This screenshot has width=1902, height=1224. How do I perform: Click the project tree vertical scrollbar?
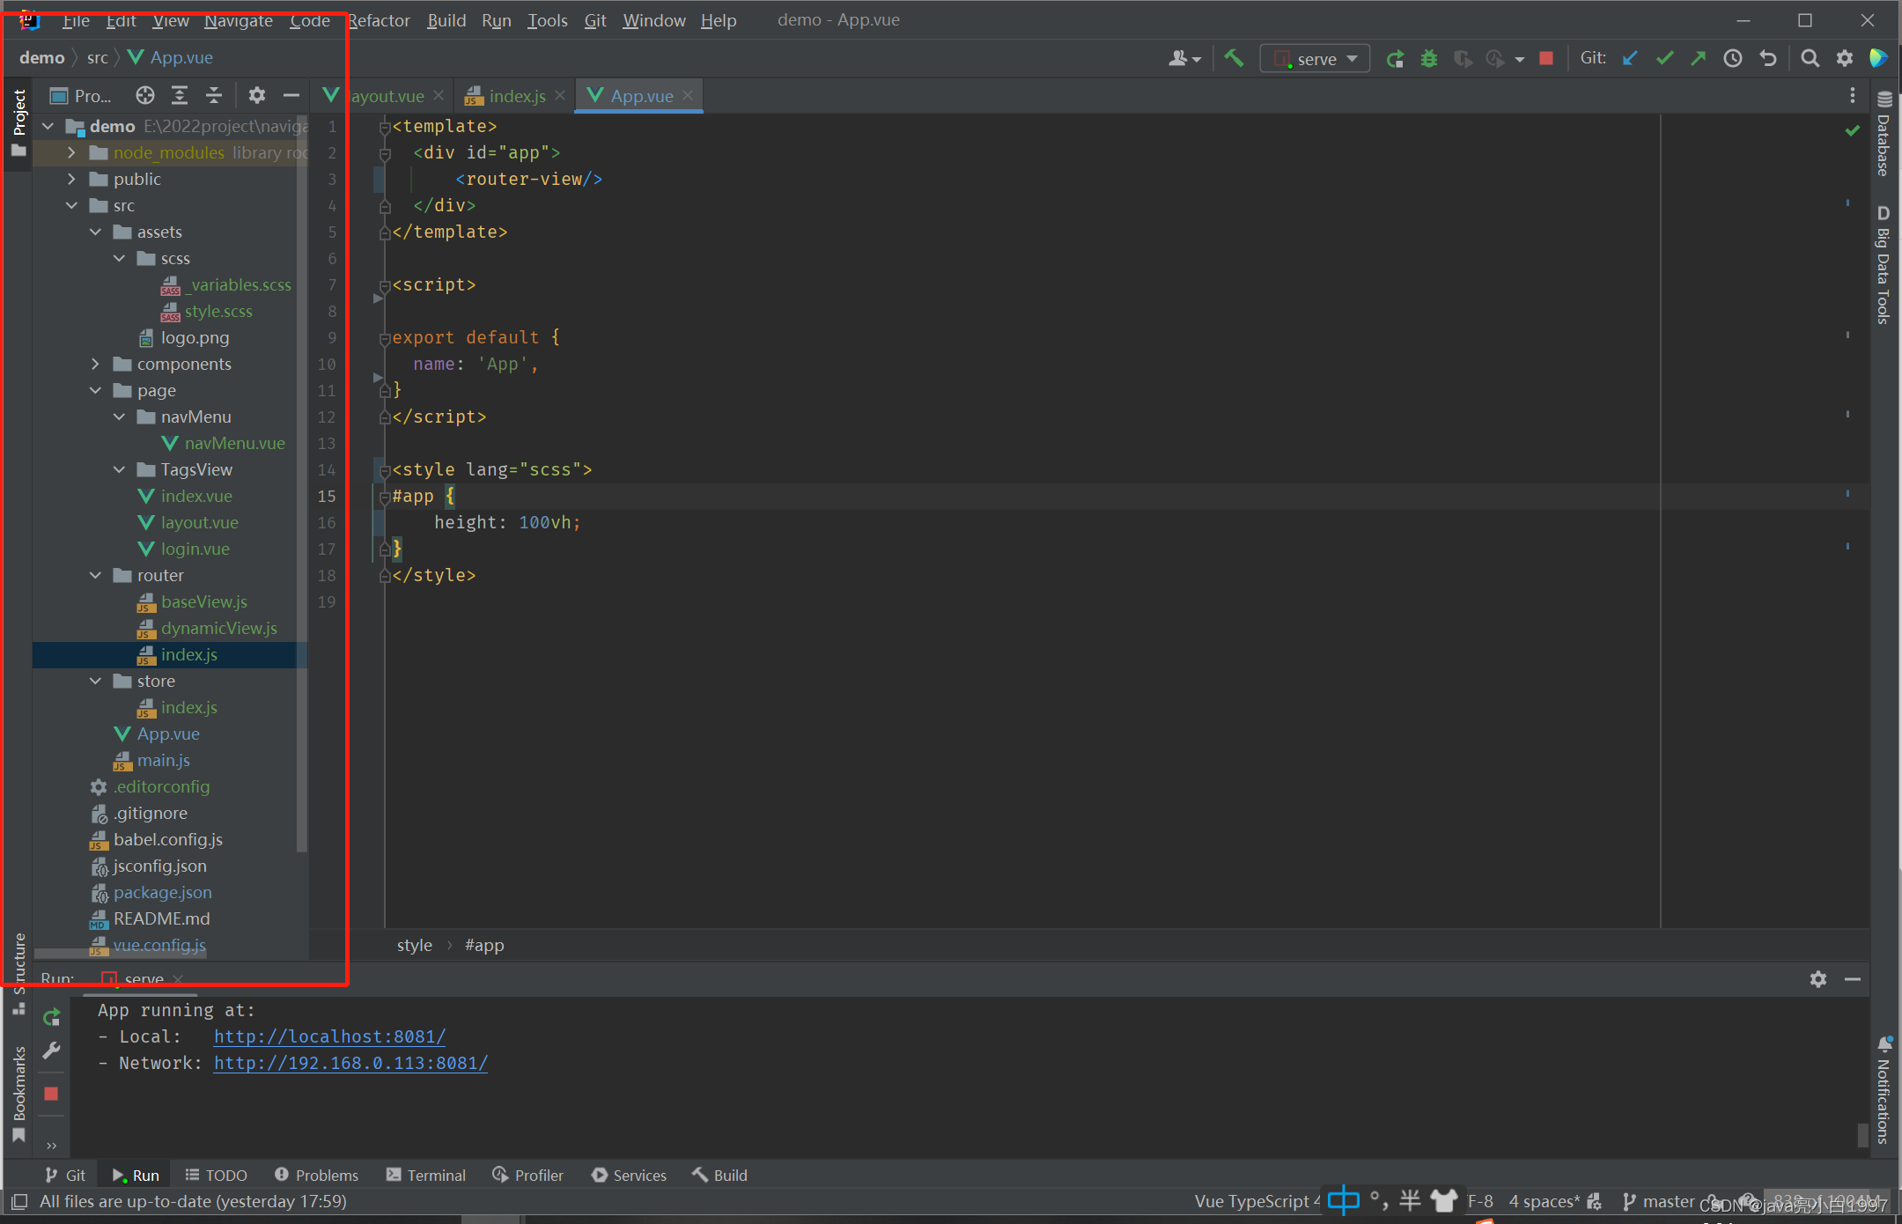(x=302, y=484)
